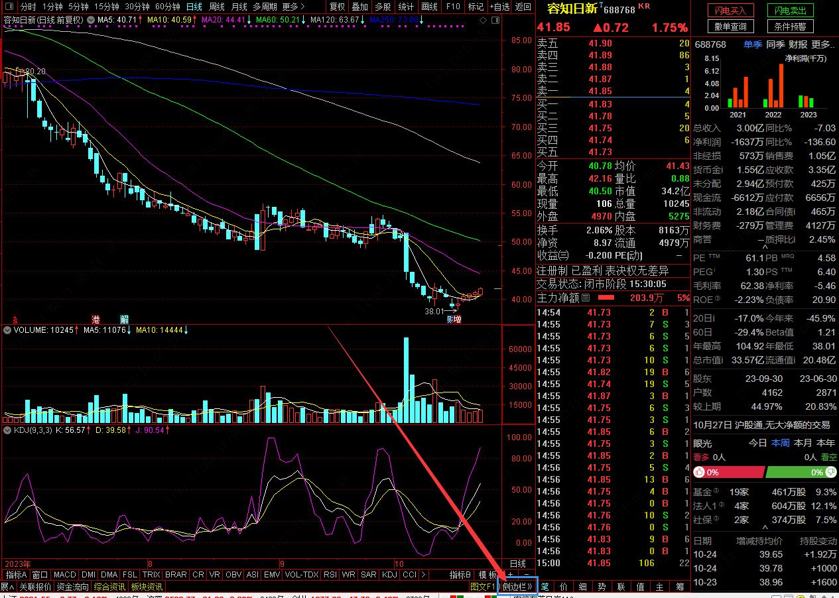Viewport: 839px width, 598px height.
Task: Click the panel layout icon left of 分时
Action: [x=8, y=7]
